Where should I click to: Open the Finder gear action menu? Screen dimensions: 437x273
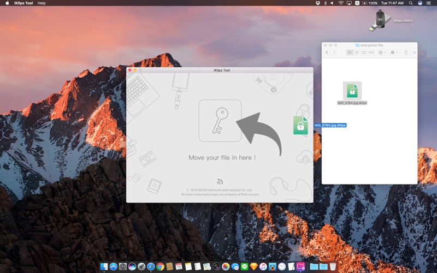pyautogui.click(x=394, y=52)
